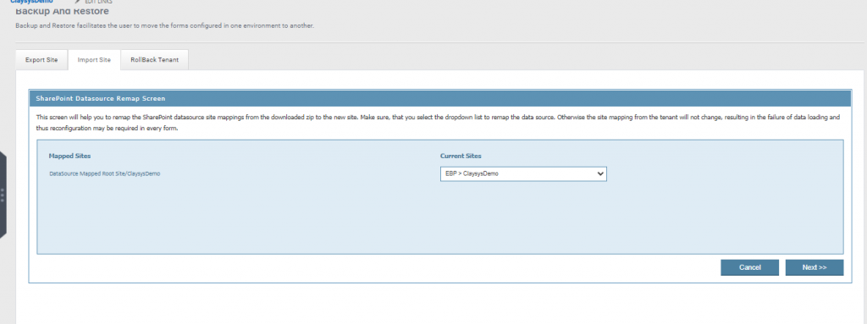Viewport: 867px width, 324px height.
Task: Click the ClaysysDemo site link at top
Action: (31, 2)
